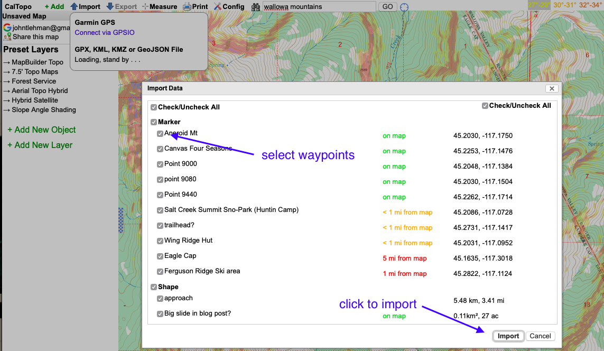Viewport: 604px width, 351px height.
Task: Click the Google account icon
Action: (x=7, y=27)
